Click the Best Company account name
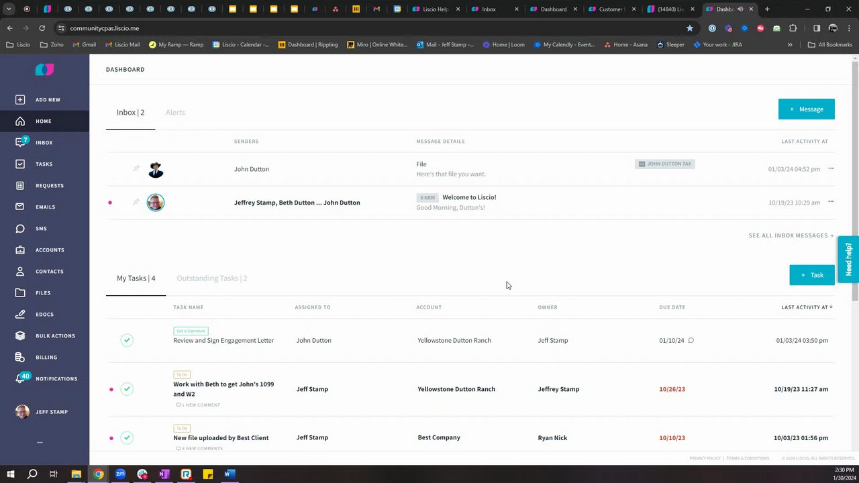Screen dimensions: 859x483 coord(439,437)
